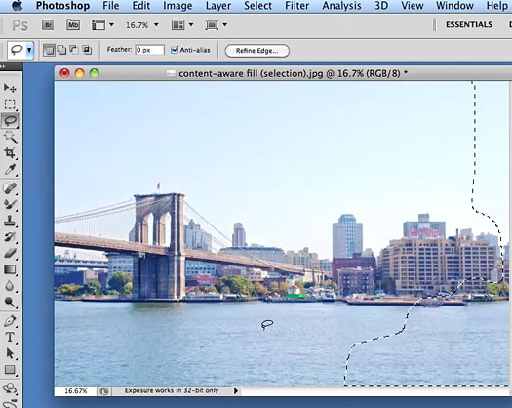Image resolution: width=512 pixels, height=408 pixels.
Task: Select the Dodge tool
Action: point(10,303)
